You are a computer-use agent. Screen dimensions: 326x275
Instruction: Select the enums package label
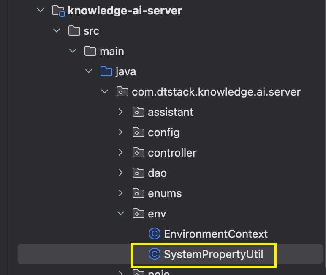(165, 193)
